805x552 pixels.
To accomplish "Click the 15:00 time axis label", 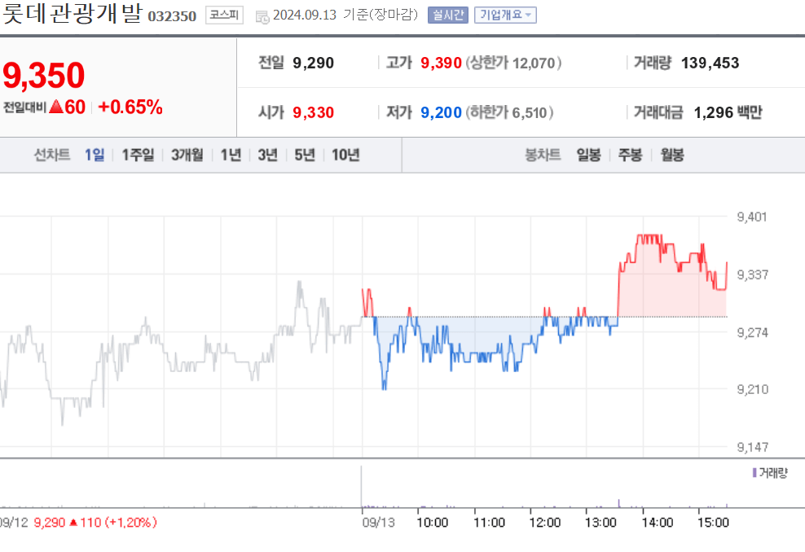I will [x=713, y=523].
